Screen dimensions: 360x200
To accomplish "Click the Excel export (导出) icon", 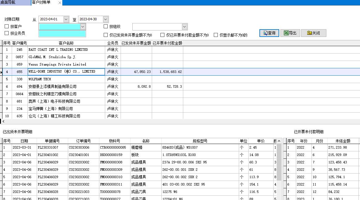I will [x=286, y=33].
